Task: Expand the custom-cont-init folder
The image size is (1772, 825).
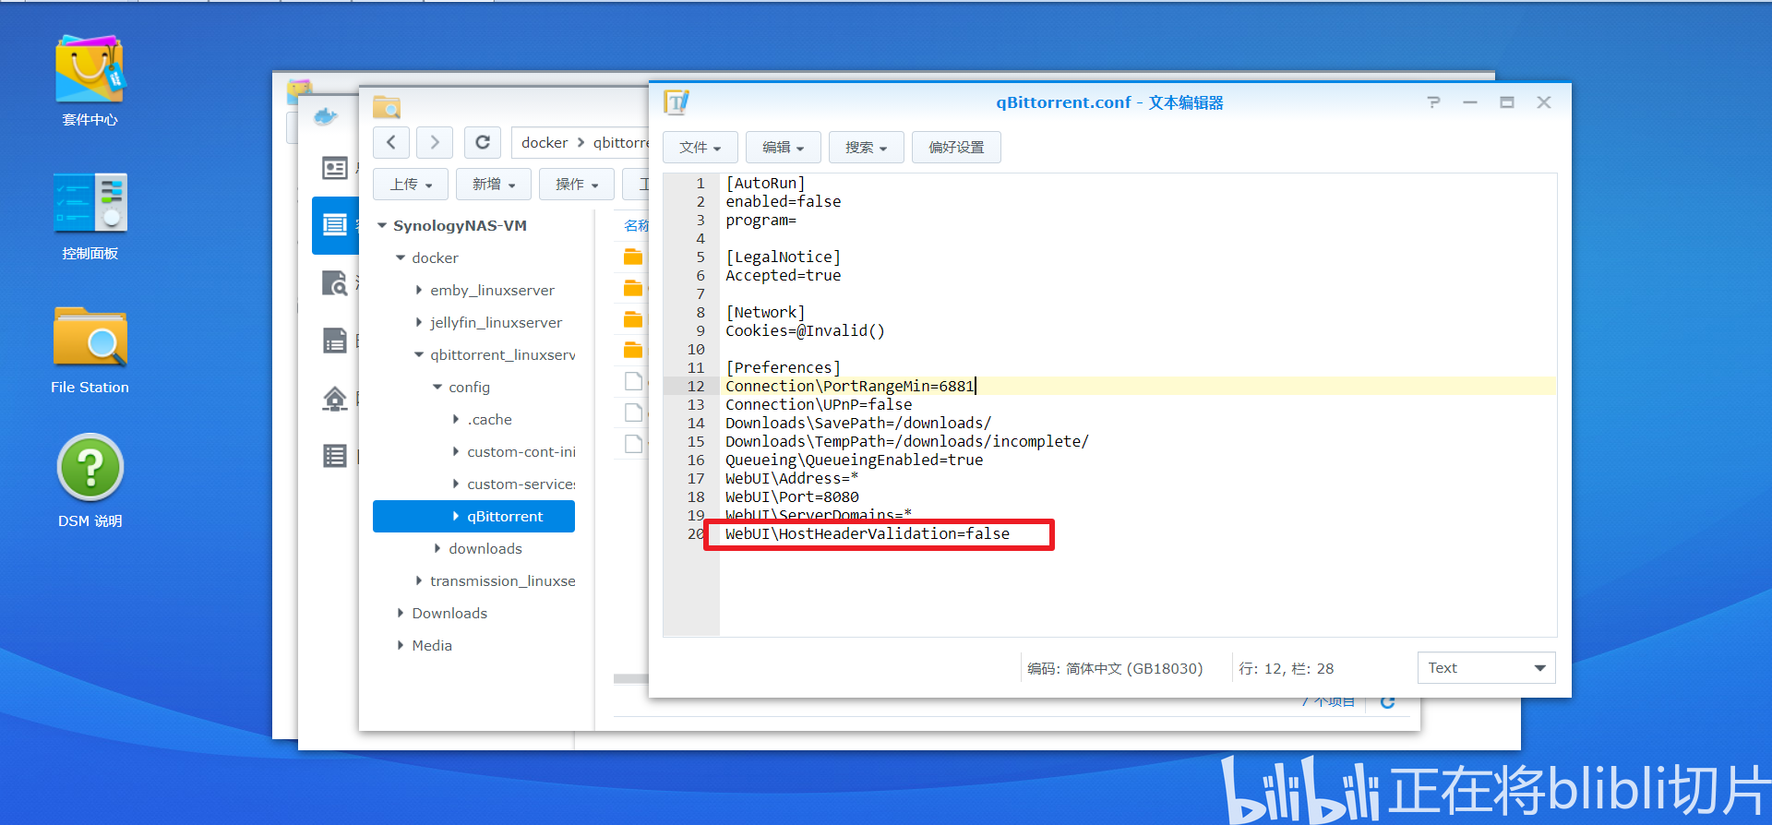Action: pos(456,452)
